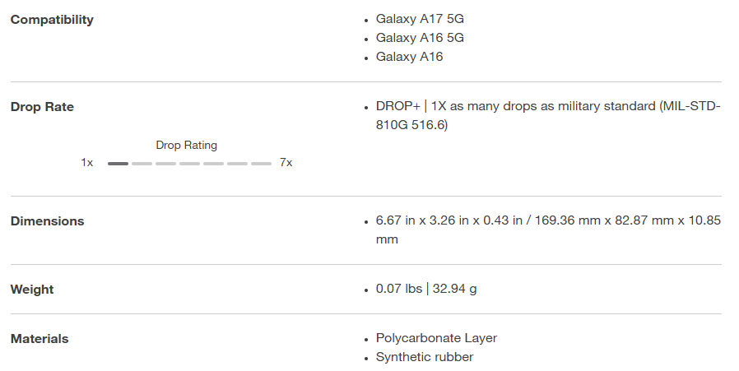Viewport: 739px width, 371px height.
Task: Click the last Galaxy A16 compatibility entry
Action: [x=409, y=57]
